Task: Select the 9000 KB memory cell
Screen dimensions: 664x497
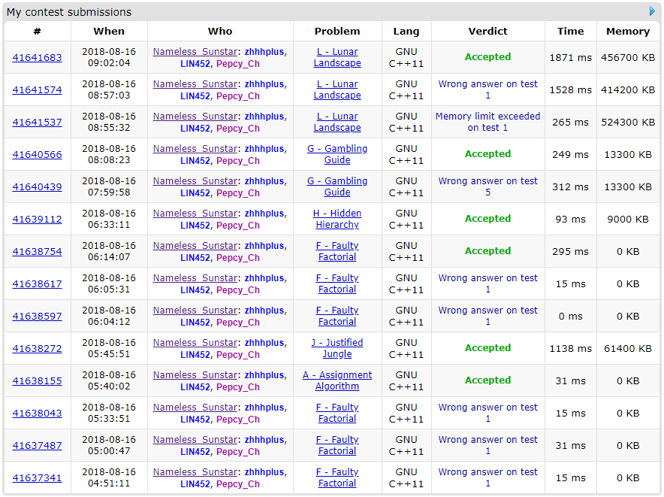Action: coord(628,220)
